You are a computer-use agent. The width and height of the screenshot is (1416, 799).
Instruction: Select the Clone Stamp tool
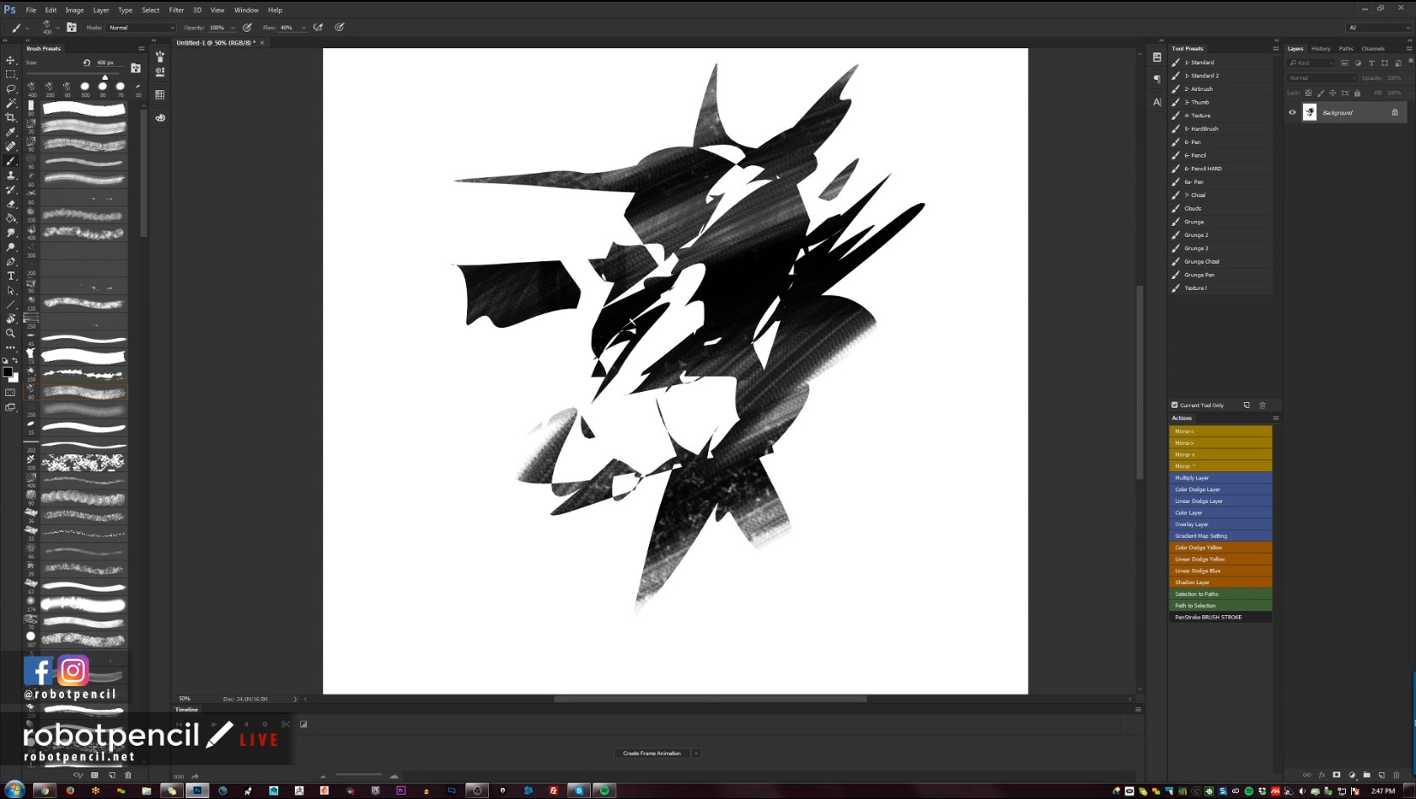tap(11, 175)
